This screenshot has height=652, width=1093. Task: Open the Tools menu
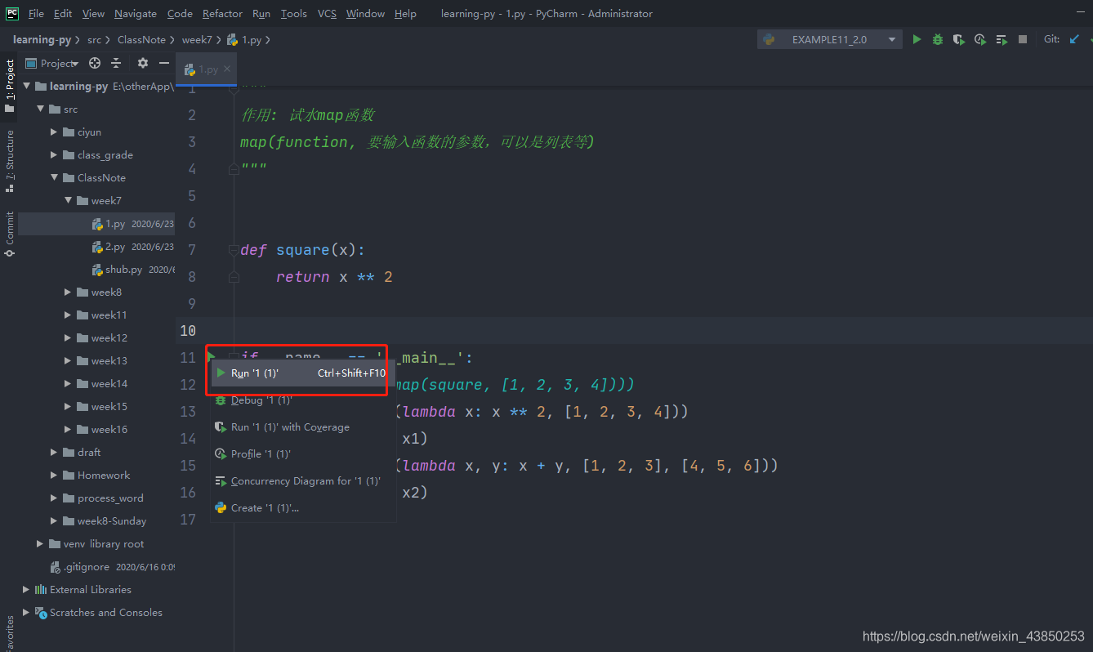pos(294,13)
